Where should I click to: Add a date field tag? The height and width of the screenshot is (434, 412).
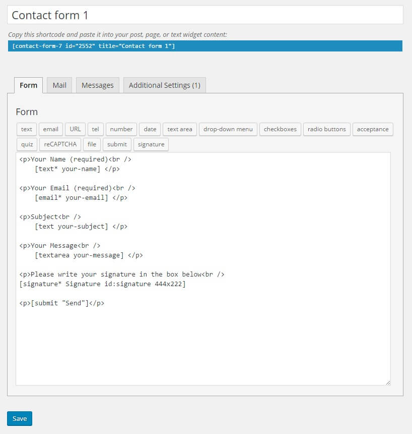pyautogui.click(x=150, y=129)
